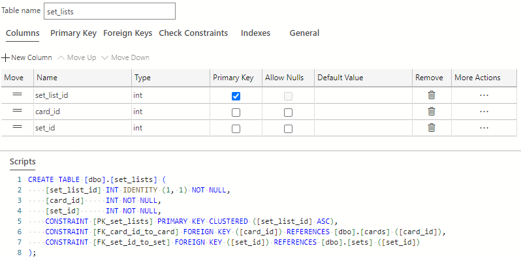Viewport: 521px width, 259px height.
Task: Toggle Allow Nulls for set_id
Action: 288,129
